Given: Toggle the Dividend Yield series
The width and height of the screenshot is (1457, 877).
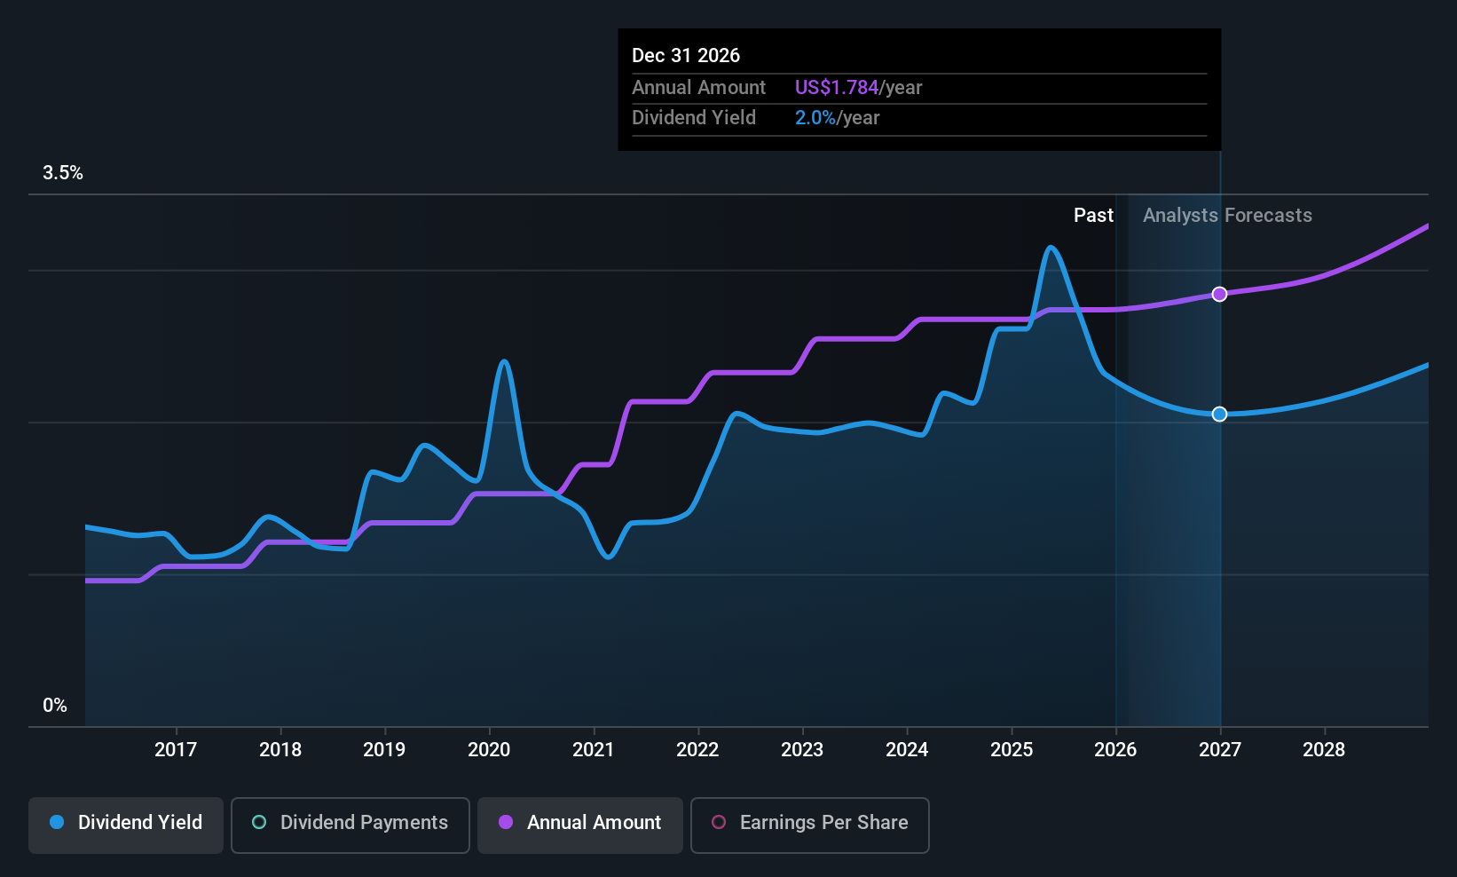Looking at the screenshot, I should (x=126, y=825).
